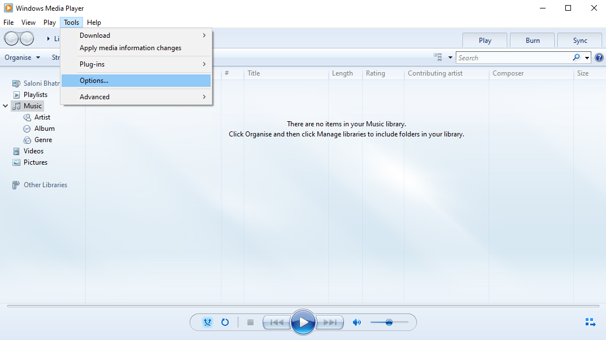Select Album under Music

[x=45, y=129]
